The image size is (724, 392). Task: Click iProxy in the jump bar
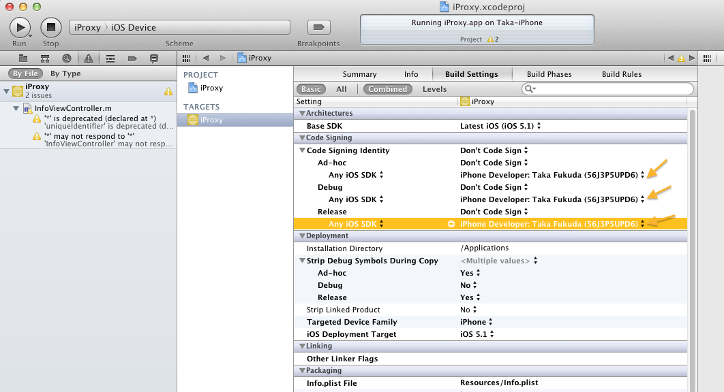coord(254,58)
